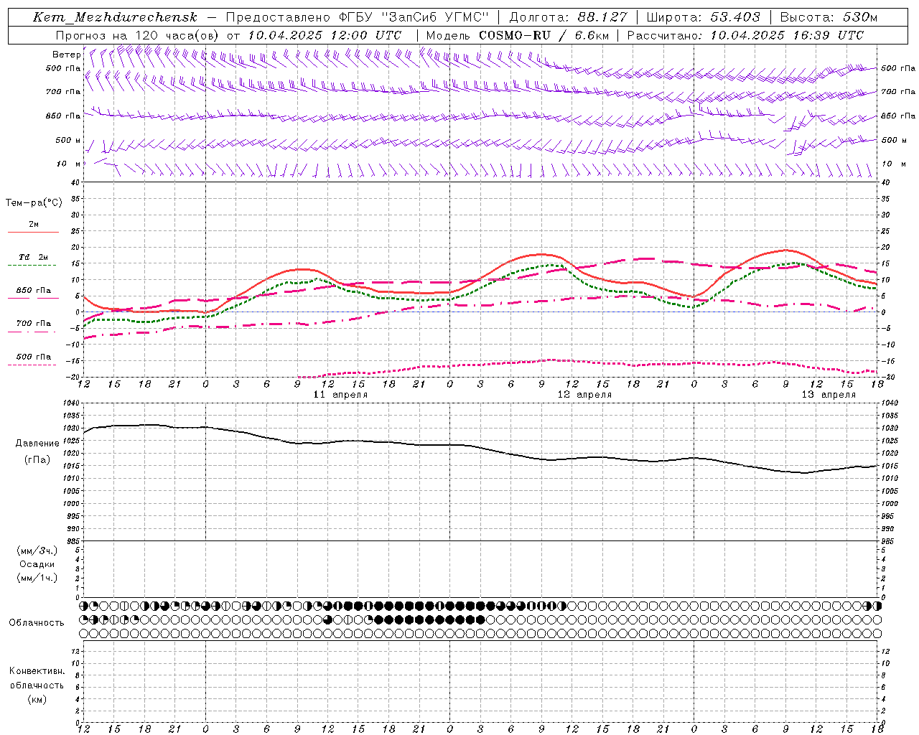This screenshot has height=735, width=919.
Task: Click the station title Kem_Mezhdurechensk
Action: (115, 17)
